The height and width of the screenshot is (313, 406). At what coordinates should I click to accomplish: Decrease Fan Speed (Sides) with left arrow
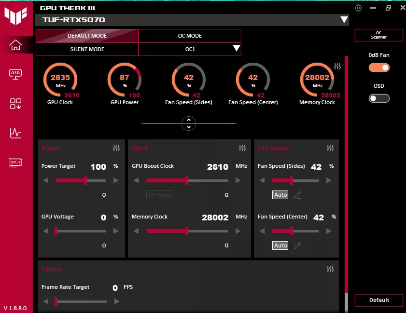click(262, 180)
